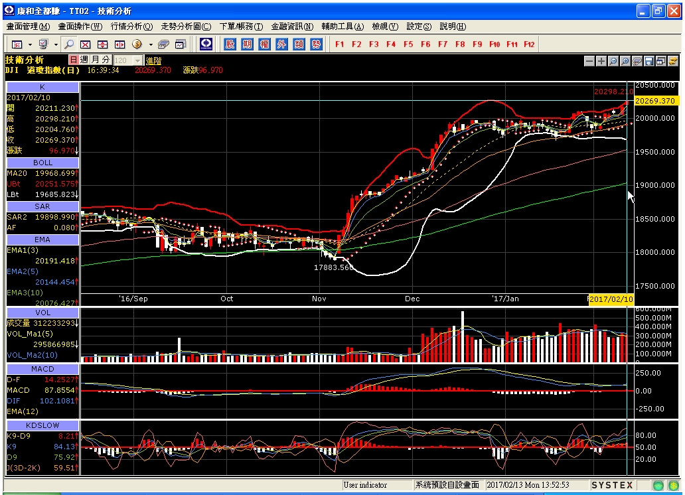Screen dimensions: 685x495
Task: Open the 120 minute interval dropdown
Action: click(137, 60)
